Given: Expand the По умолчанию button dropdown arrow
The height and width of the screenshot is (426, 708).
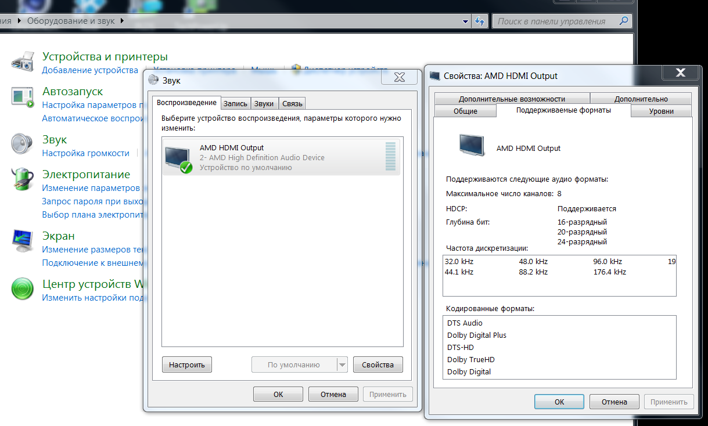Looking at the screenshot, I should click(342, 364).
